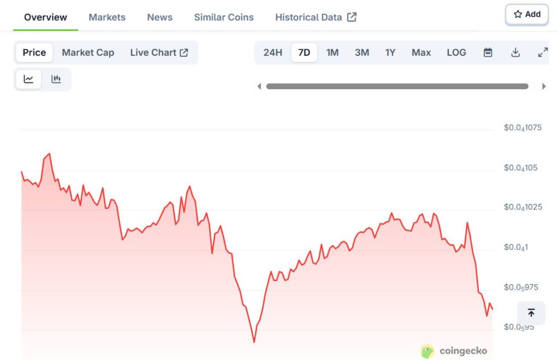Click the scroll-to-top arrow button
Image resolution: width=558 pixels, height=360 pixels.
(531, 313)
